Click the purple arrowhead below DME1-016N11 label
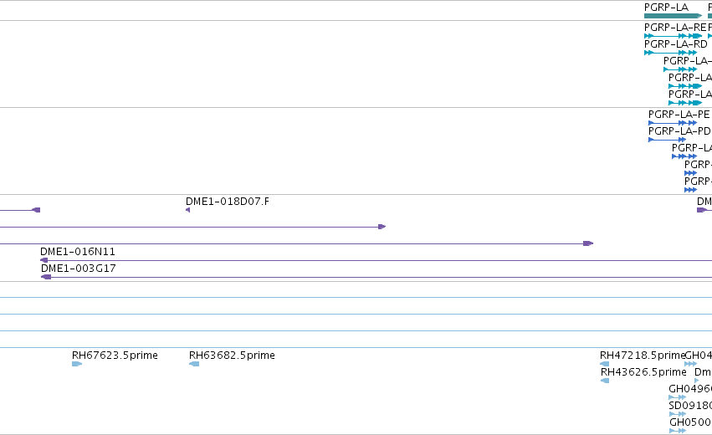Viewport: 712px width, 435px height. point(44,260)
